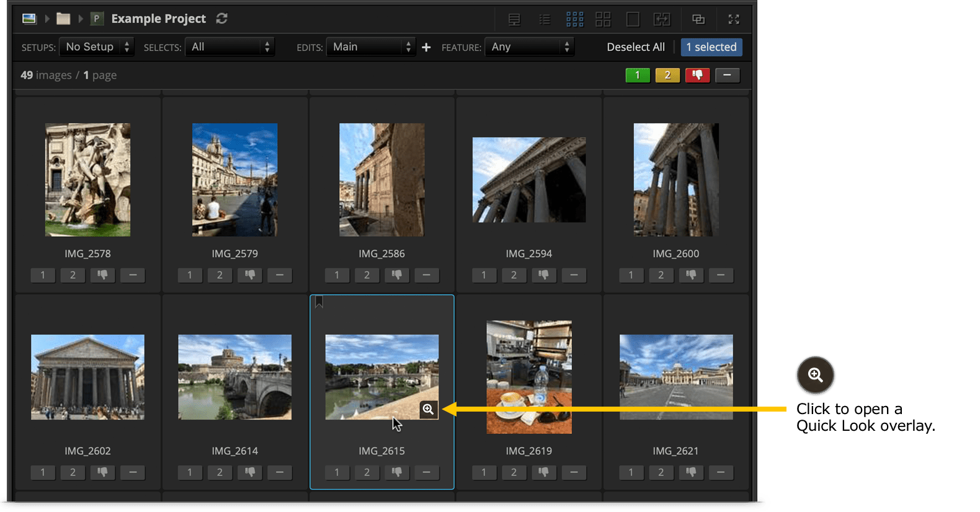980x512 pixels.
Task: Expand breadcrumb arrow after the drive icon
Action: pyautogui.click(x=47, y=19)
